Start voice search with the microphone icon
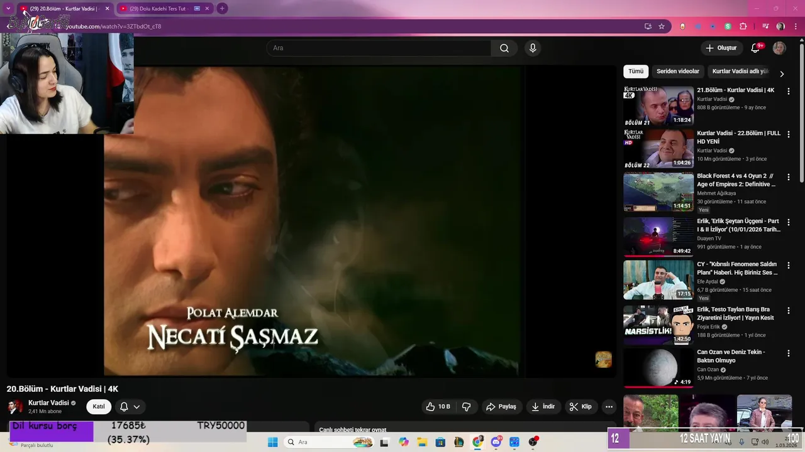This screenshot has height=452, width=805. pyautogui.click(x=533, y=48)
